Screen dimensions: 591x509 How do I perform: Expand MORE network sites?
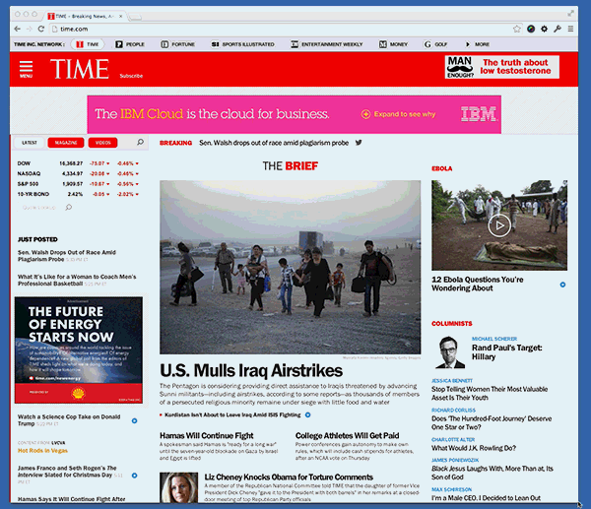point(478,44)
